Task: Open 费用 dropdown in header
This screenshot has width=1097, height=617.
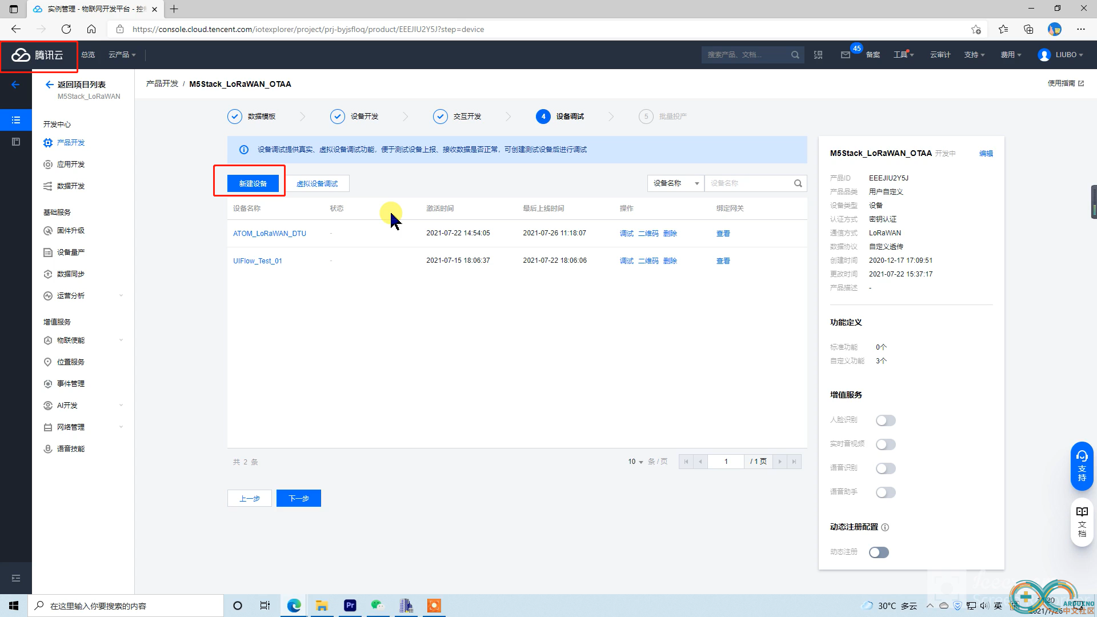Action: point(1011,55)
